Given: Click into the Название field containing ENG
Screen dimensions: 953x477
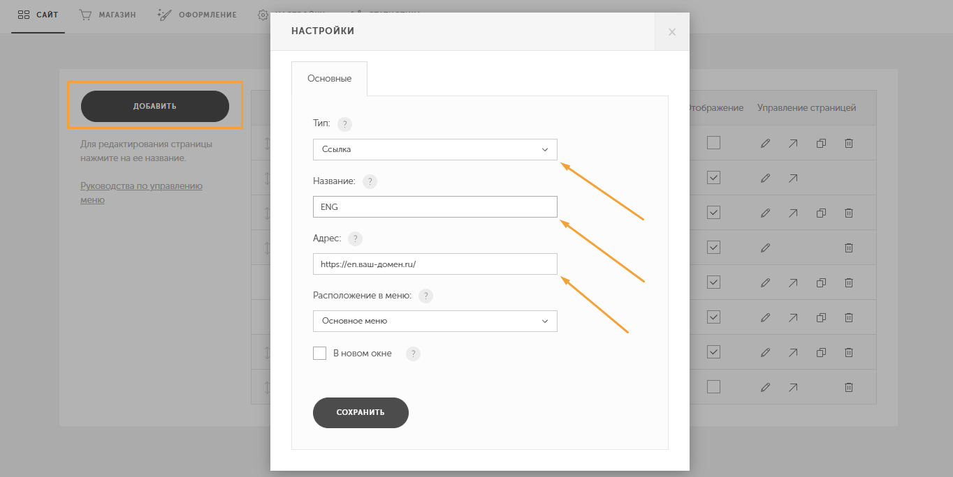Looking at the screenshot, I should point(435,207).
